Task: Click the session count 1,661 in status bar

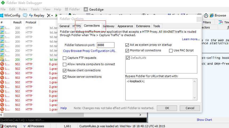Action: (67, 126)
